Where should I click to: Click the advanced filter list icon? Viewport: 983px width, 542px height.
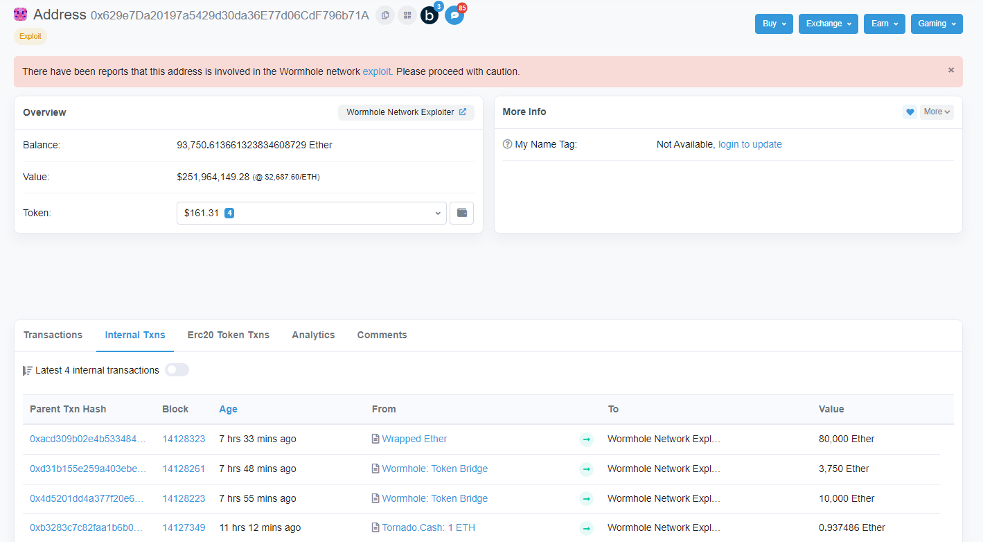point(28,370)
